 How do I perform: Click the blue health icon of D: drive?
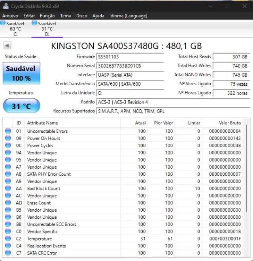[x=34, y=23]
